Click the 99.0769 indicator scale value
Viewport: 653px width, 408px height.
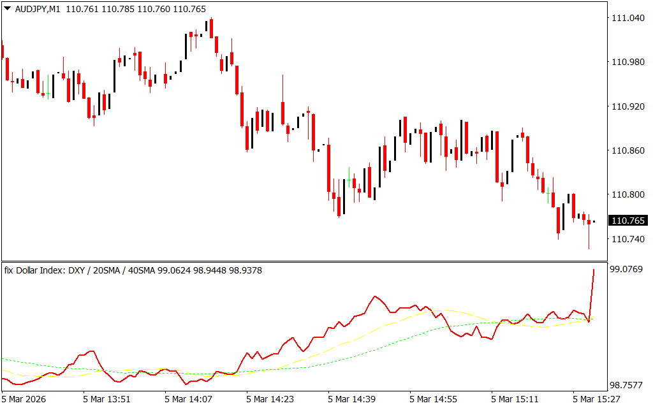[626, 269]
